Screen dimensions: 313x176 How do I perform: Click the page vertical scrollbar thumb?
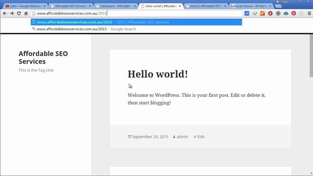coord(311,55)
